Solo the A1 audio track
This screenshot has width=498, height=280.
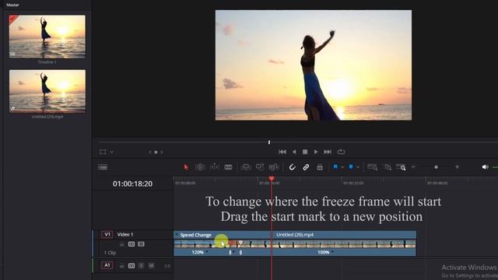[x=142, y=265]
